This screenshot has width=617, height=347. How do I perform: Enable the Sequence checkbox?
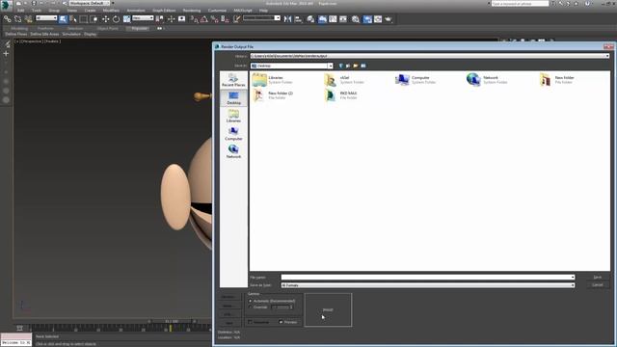tap(251, 322)
